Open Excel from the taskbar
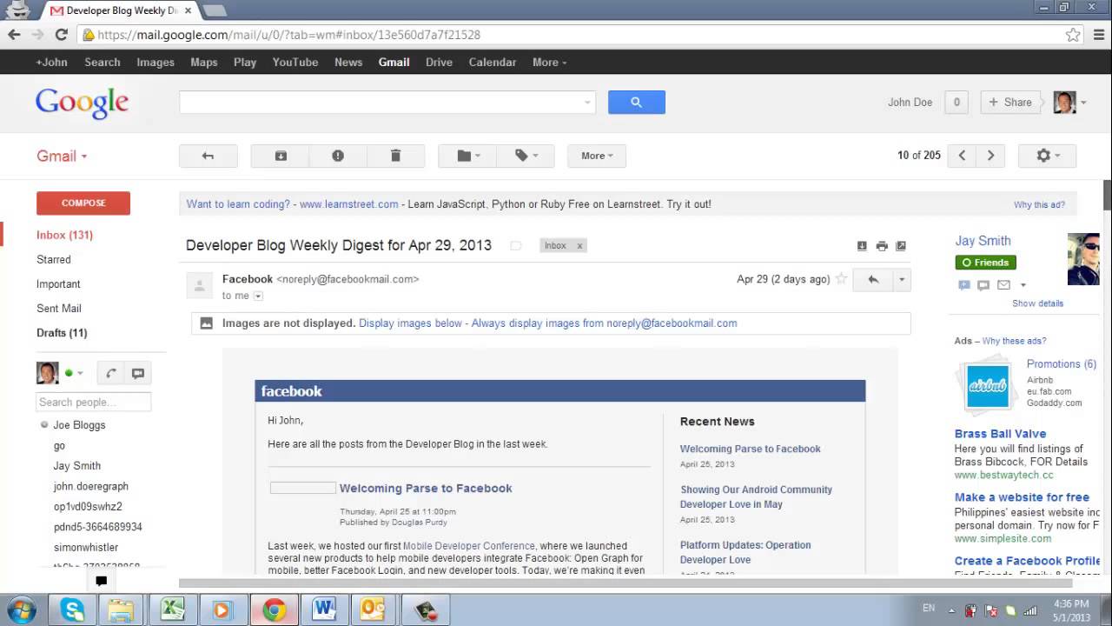Viewport: 1112px width, 626px height. (x=172, y=609)
